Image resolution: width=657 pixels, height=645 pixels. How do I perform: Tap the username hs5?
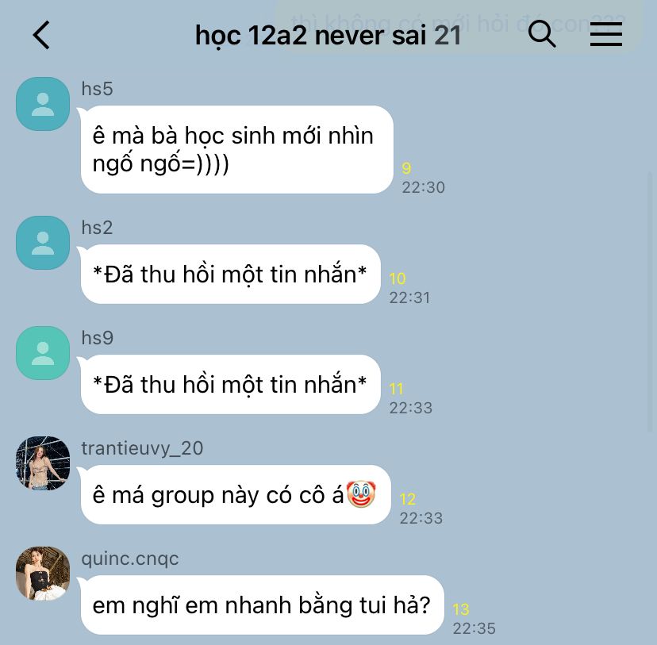tap(98, 89)
